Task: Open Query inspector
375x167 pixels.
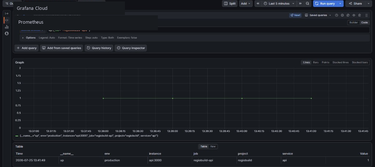Action: 131,48
